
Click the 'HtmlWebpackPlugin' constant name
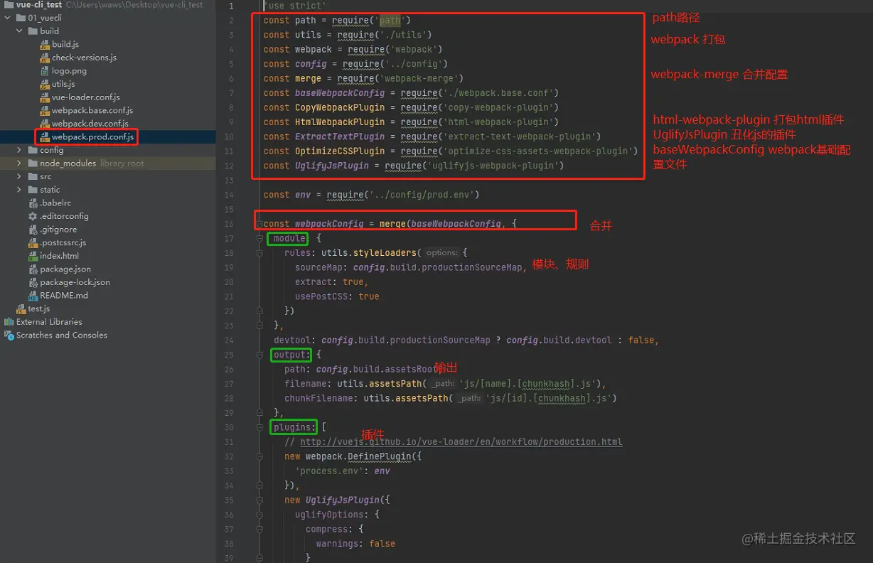(340, 122)
